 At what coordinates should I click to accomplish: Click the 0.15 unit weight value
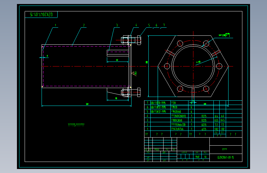216,120
